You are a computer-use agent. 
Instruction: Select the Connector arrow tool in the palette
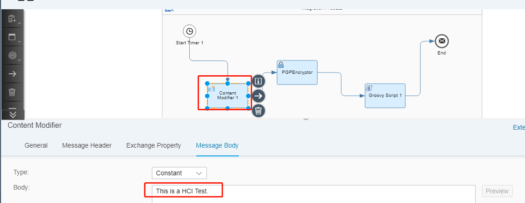pos(12,74)
